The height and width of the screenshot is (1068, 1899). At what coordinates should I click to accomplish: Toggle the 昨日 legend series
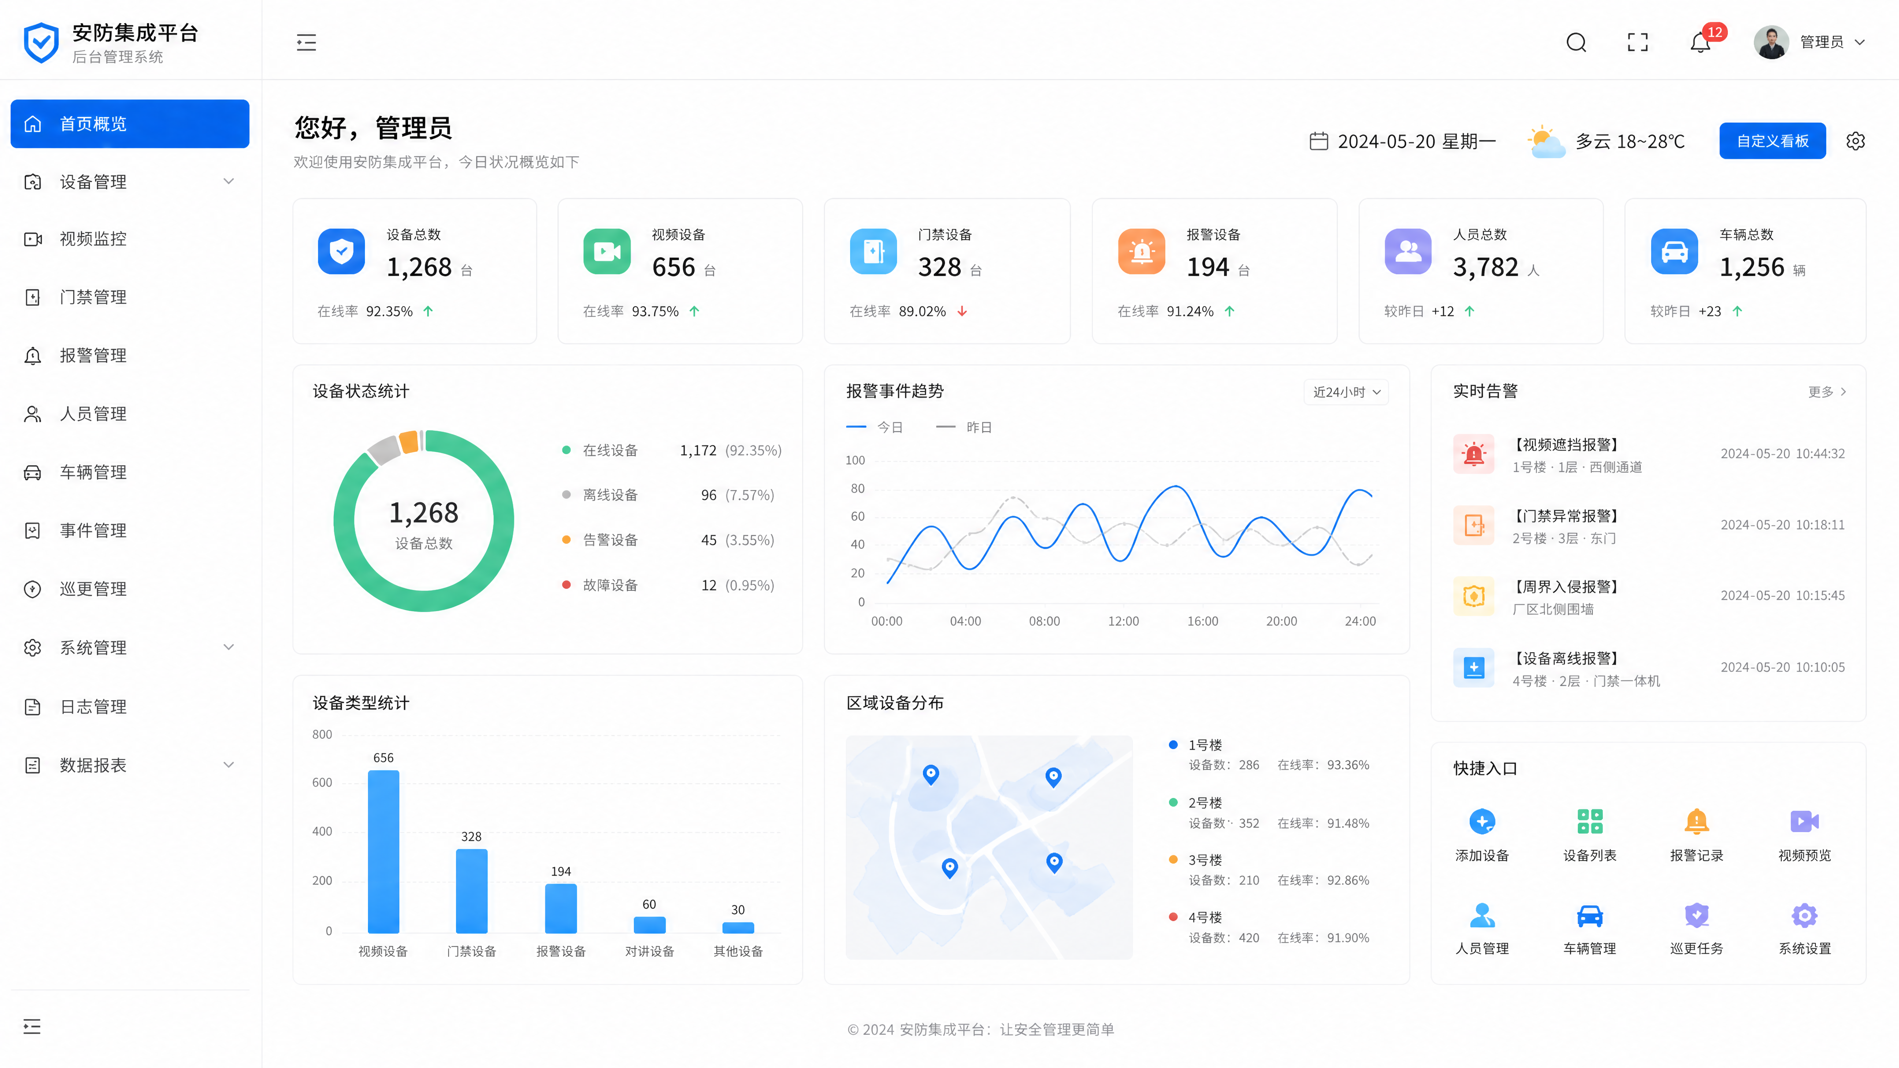[x=963, y=427]
